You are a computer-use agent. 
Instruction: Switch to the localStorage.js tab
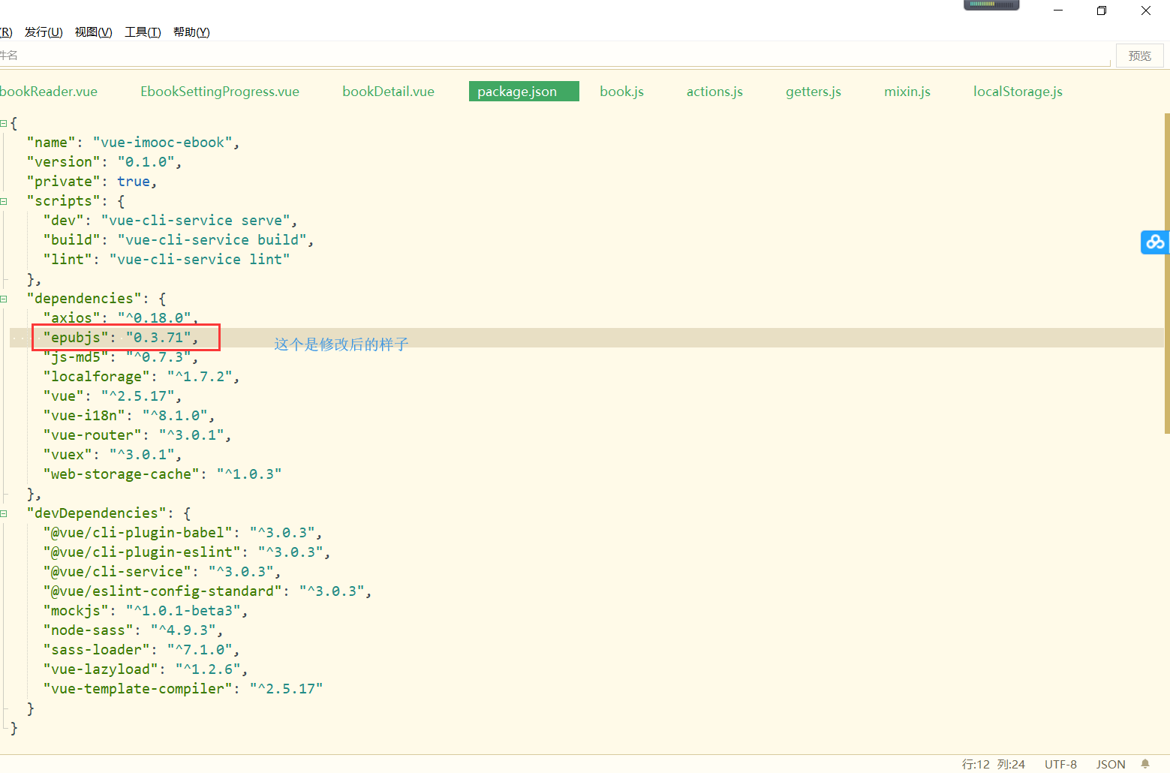click(1018, 92)
